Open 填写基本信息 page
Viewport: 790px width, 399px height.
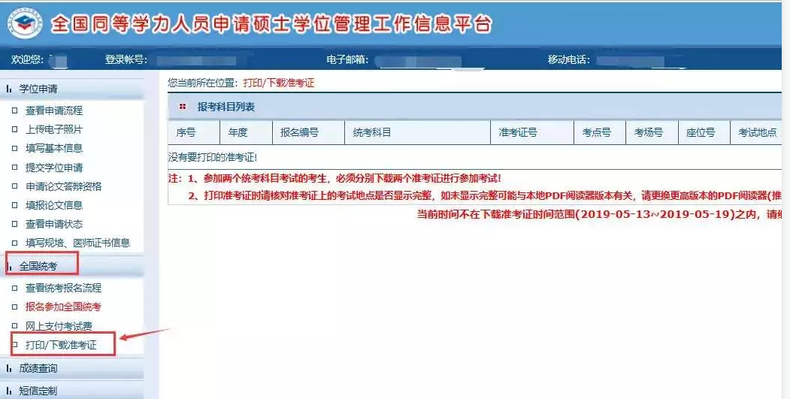tap(54, 149)
